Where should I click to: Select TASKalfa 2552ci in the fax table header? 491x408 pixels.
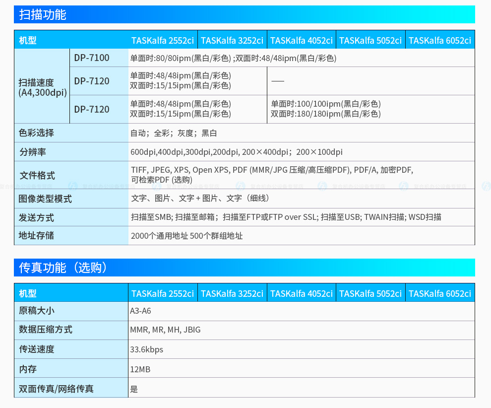click(163, 294)
